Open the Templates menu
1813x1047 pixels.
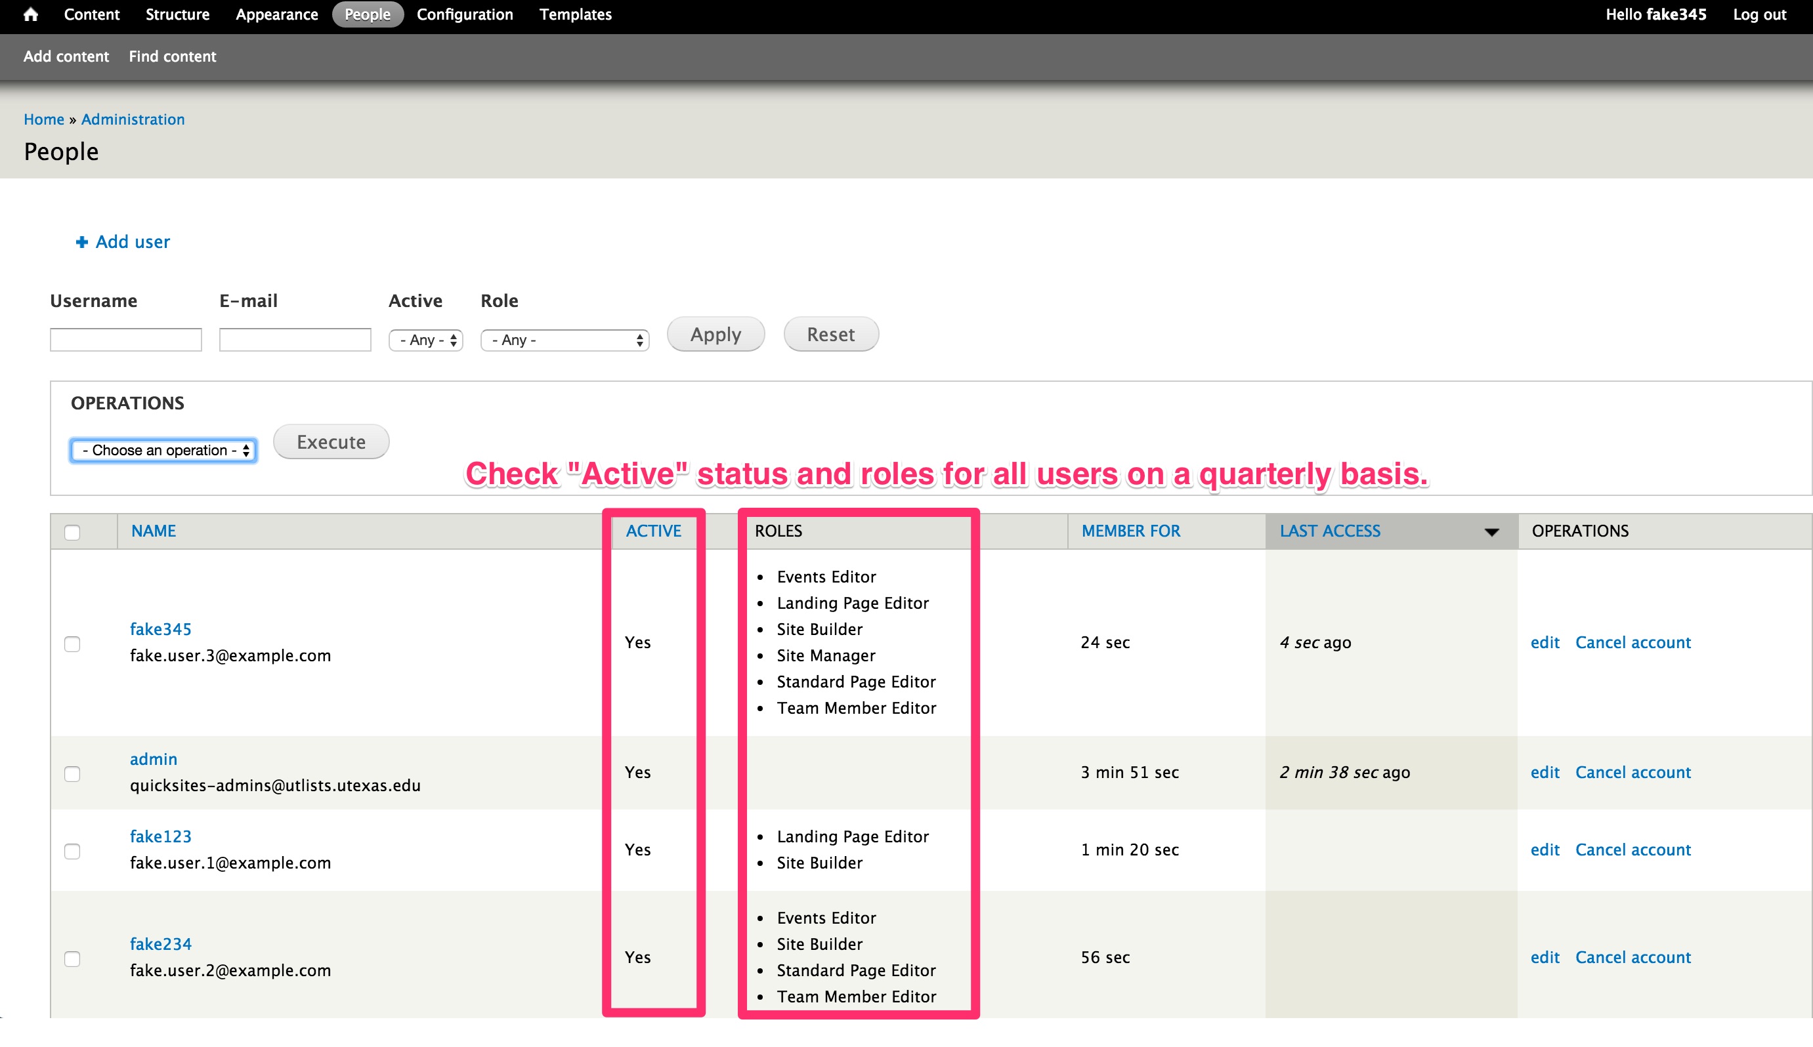point(576,14)
